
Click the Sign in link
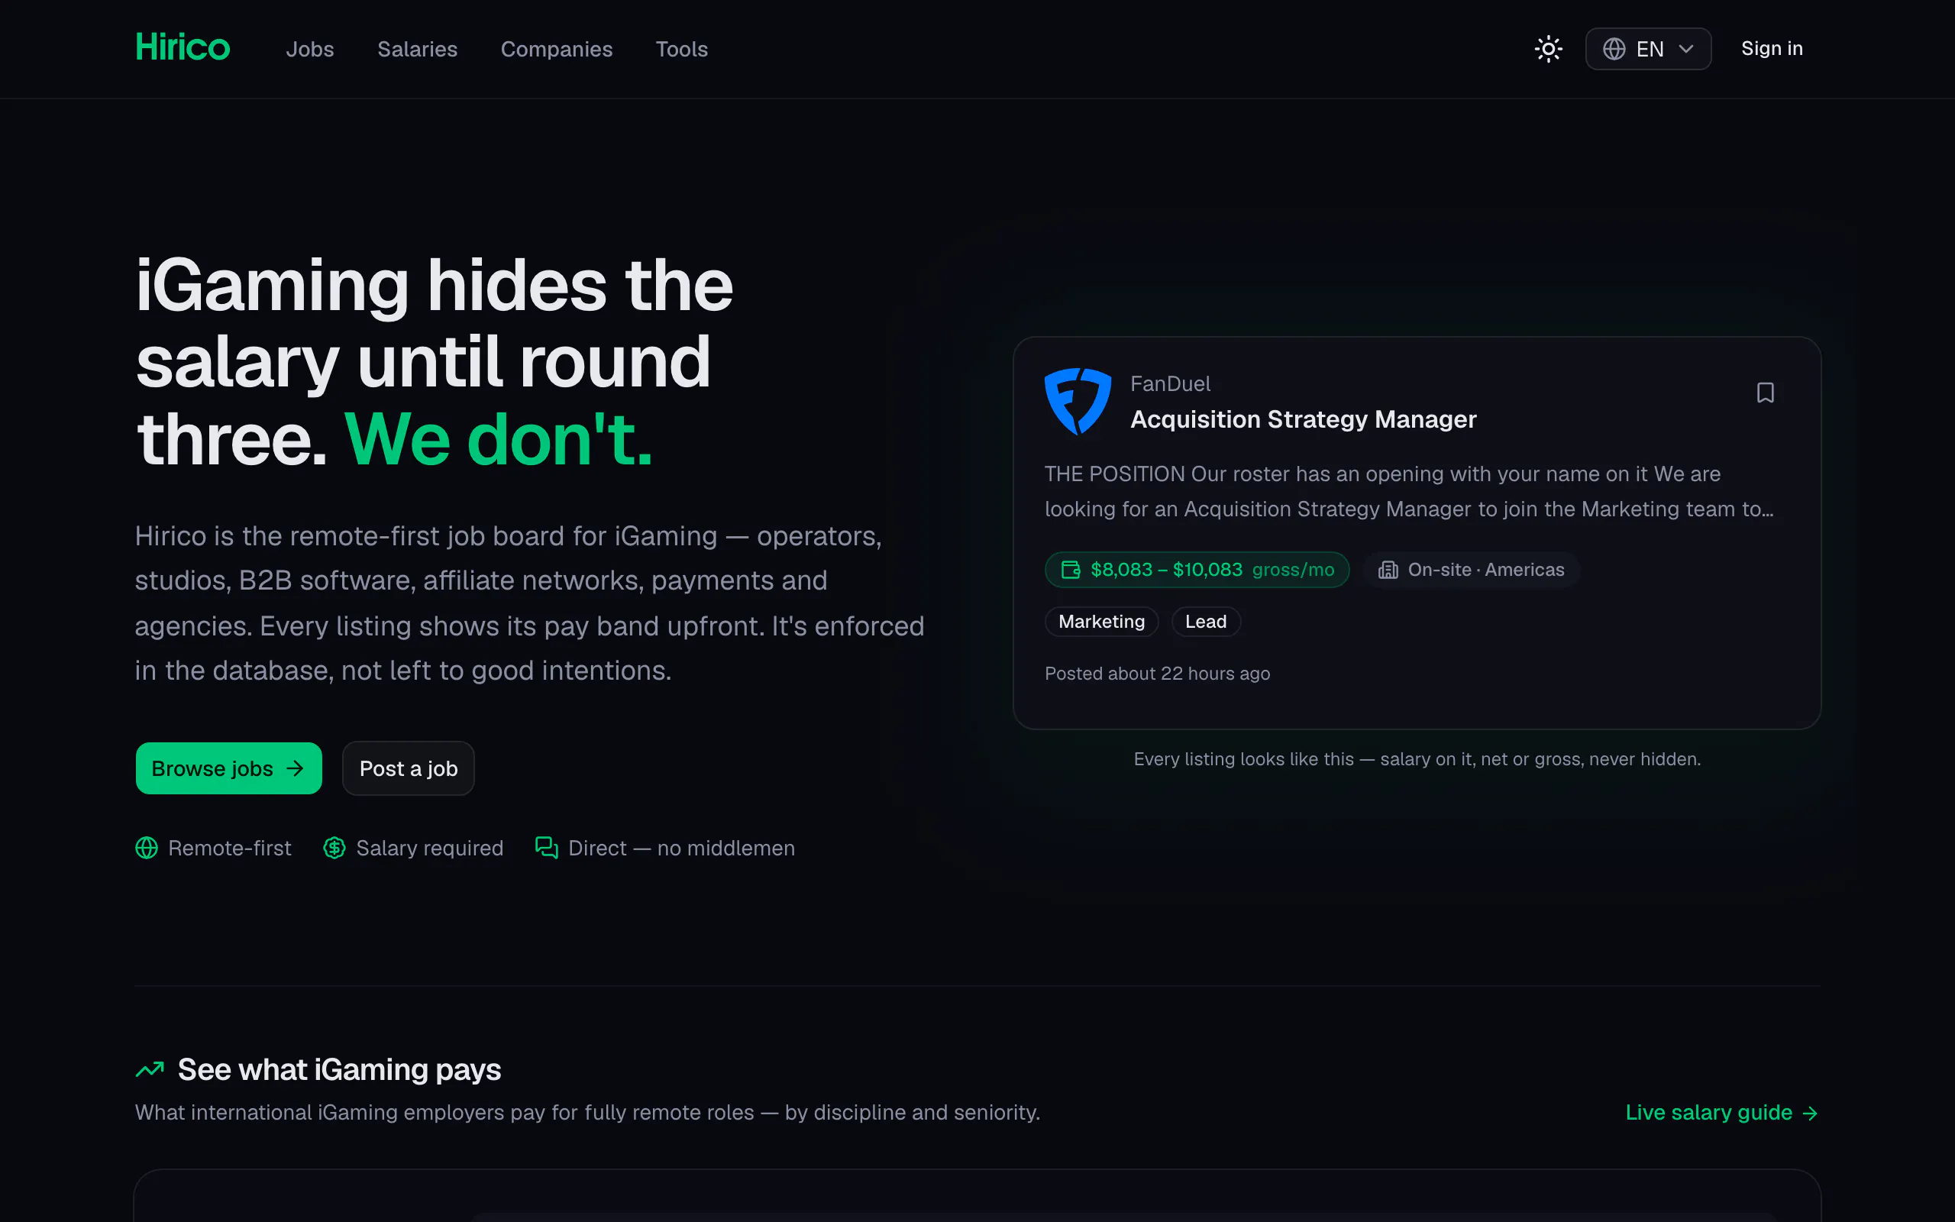[x=1772, y=48]
